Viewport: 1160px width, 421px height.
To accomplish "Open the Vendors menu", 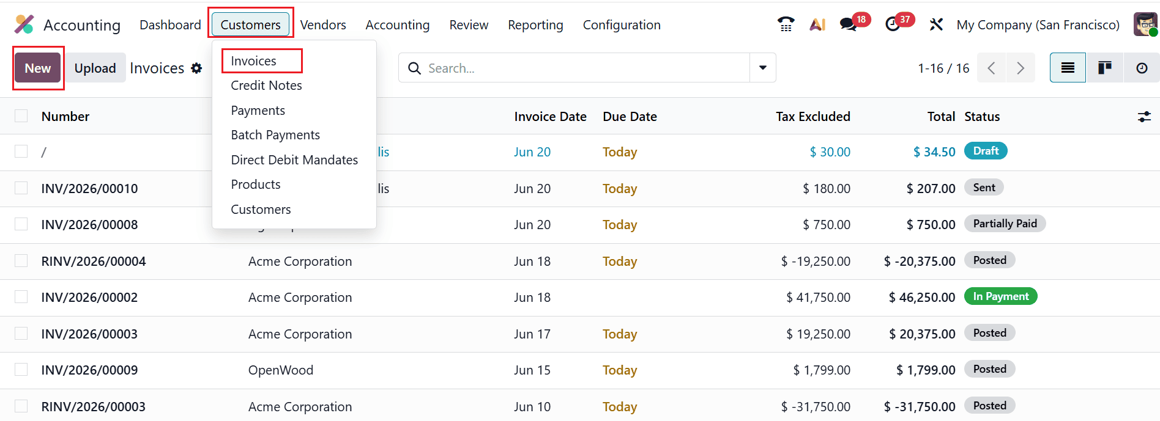I will [x=323, y=24].
